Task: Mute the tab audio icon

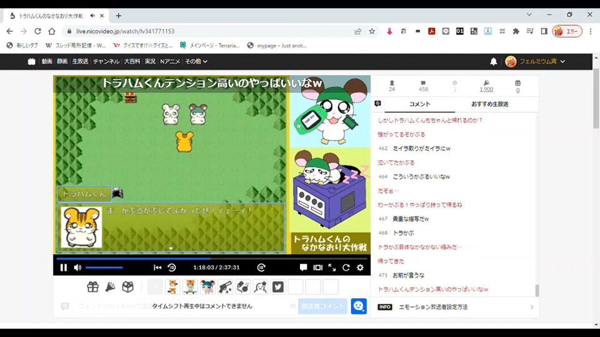Action: pos(92,16)
